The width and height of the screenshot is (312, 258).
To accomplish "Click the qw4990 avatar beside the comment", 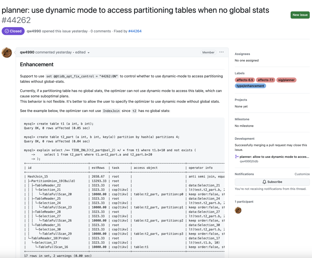I will (x=7, y=53).
